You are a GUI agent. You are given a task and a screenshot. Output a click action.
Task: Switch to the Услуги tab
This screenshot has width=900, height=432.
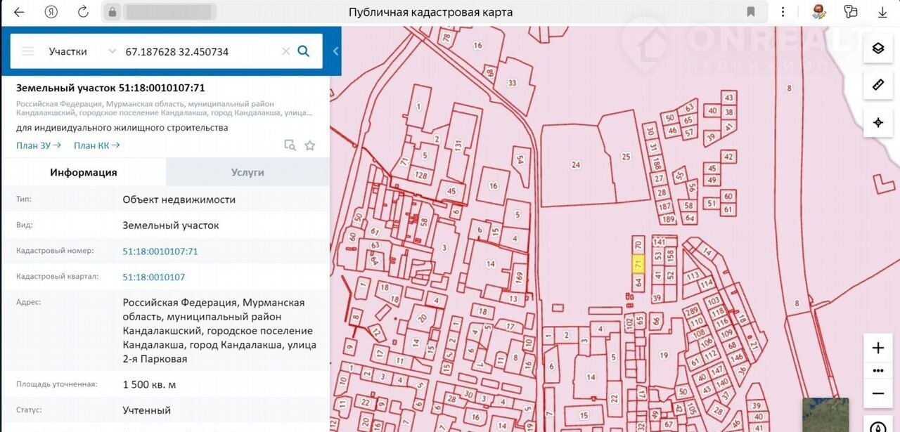click(x=247, y=172)
